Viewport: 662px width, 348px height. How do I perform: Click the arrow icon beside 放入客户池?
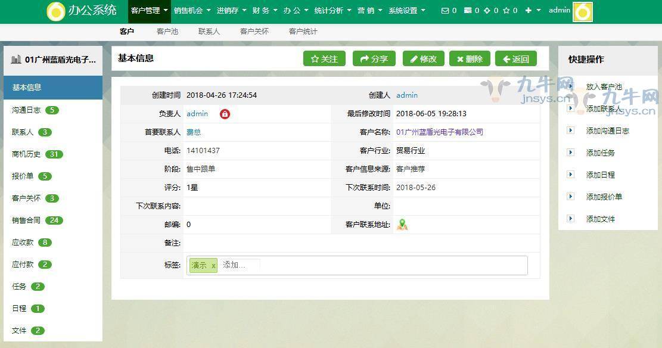[x=571, y=86]
